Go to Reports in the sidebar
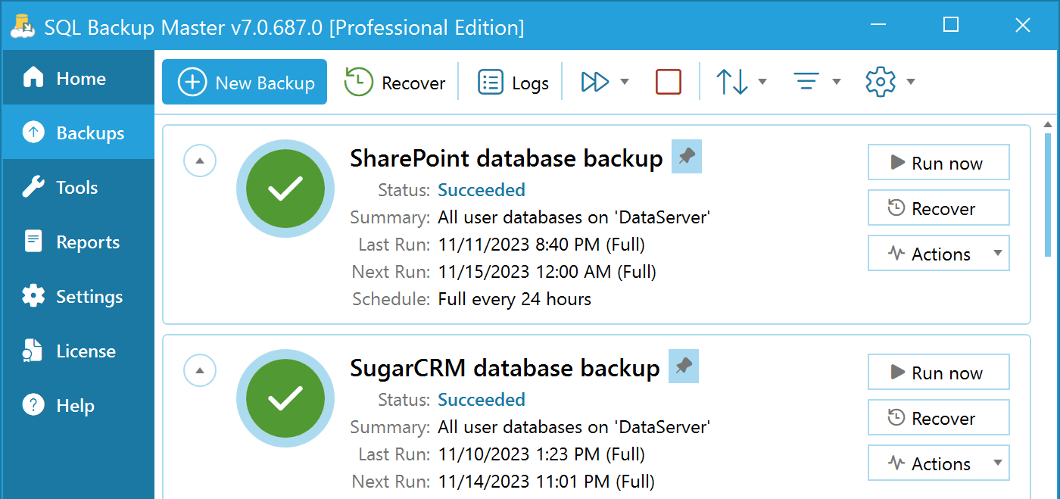 87,242
